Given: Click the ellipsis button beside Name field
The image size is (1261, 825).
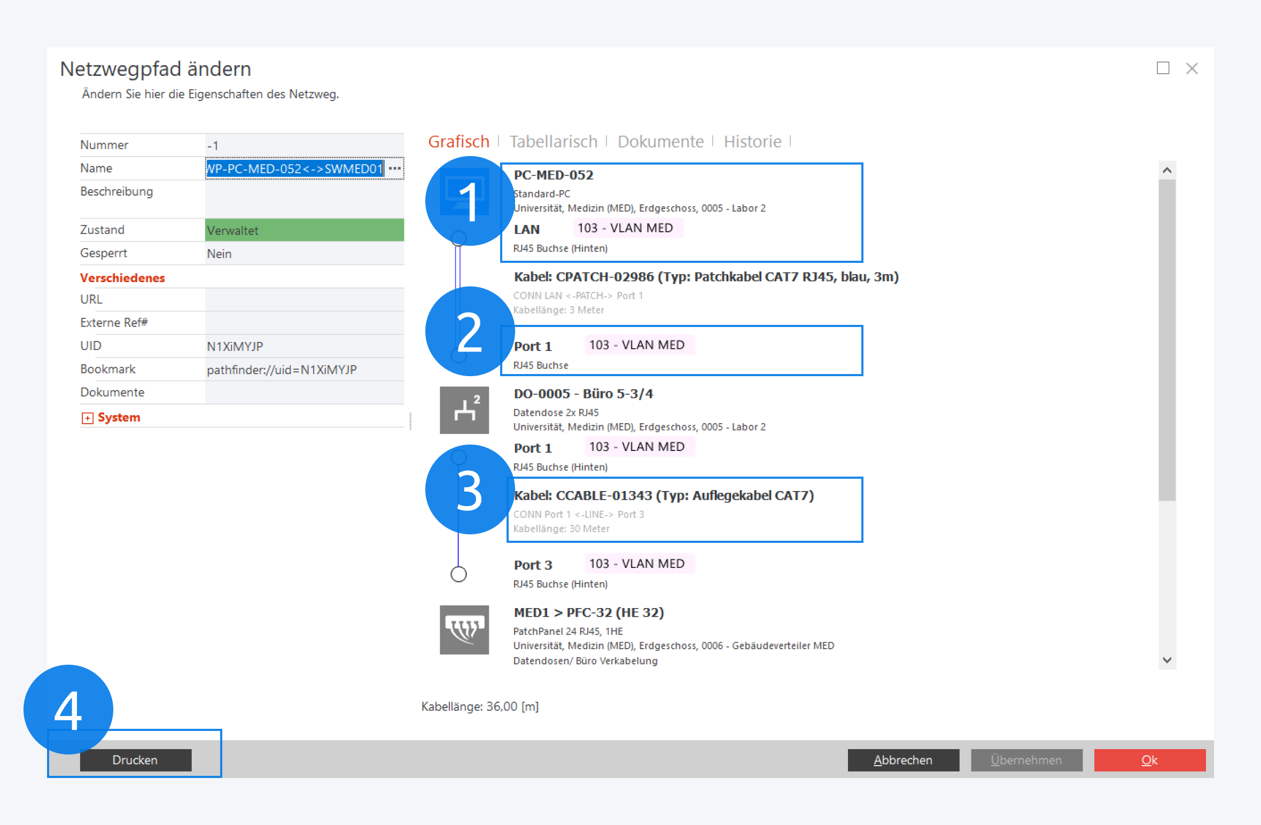Looking at the screenshot, I should pos(395,168).
